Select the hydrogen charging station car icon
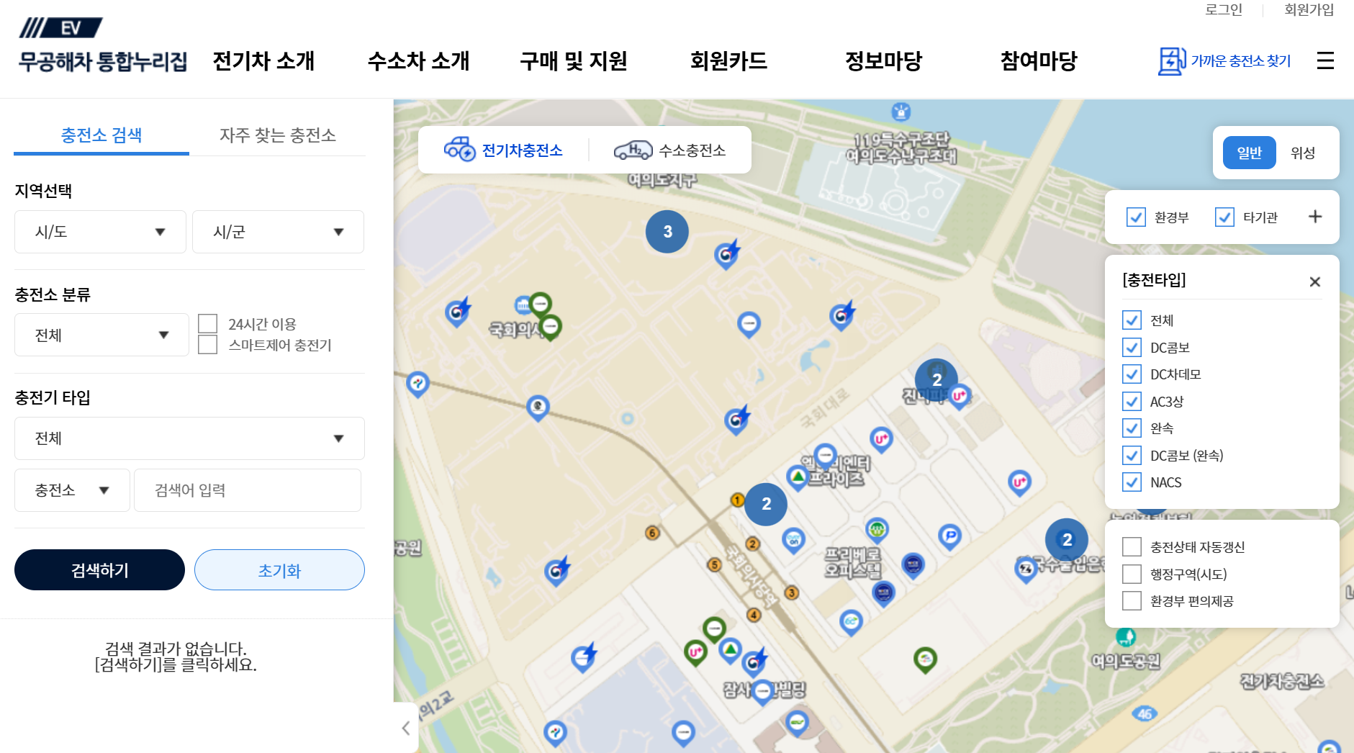Screen dimensions: 1354x753 pos(632,150)
